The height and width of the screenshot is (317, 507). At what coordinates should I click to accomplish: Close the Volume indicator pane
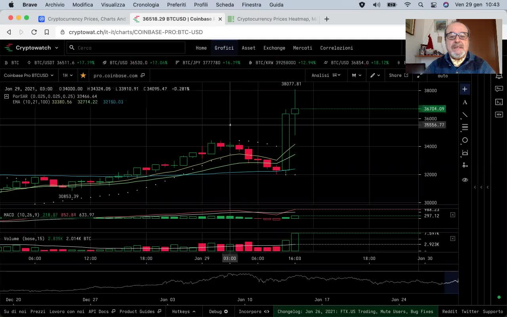click(452, 239)
